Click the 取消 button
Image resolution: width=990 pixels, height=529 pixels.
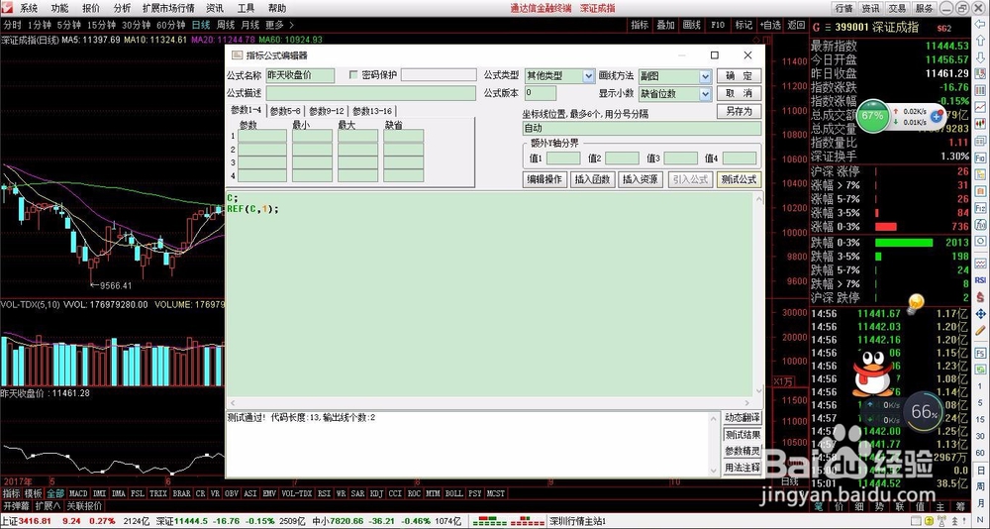pyautogui.click(x=739, y=93)
